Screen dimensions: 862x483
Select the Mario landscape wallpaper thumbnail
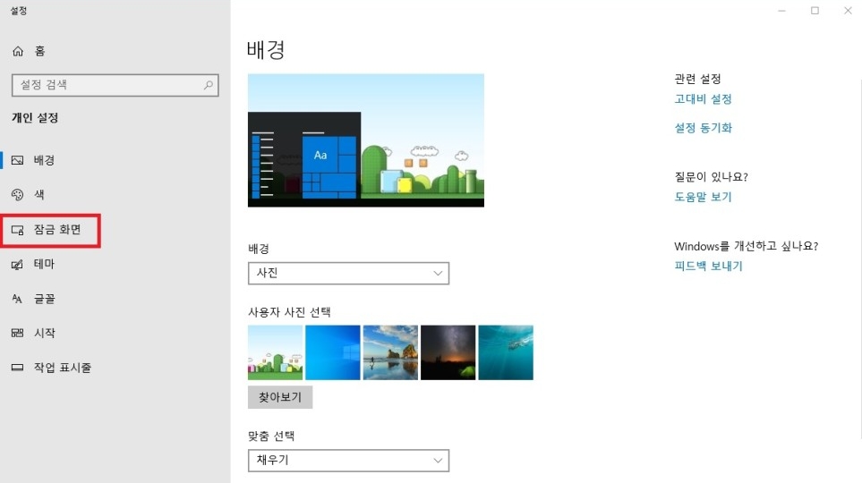(x=276, y=352)
